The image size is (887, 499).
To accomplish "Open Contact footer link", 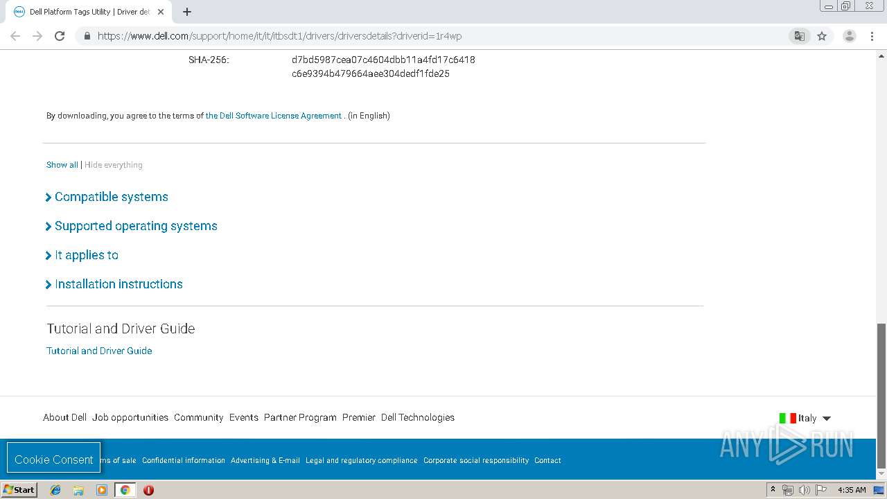I will pos(547,460).
